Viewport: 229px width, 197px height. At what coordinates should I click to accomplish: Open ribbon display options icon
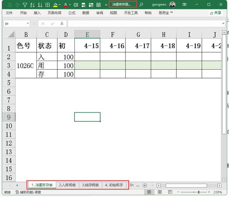tap(185, 5)
